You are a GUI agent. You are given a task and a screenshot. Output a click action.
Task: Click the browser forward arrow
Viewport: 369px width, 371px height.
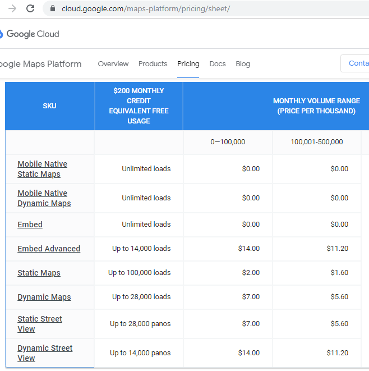pos(12,9)
